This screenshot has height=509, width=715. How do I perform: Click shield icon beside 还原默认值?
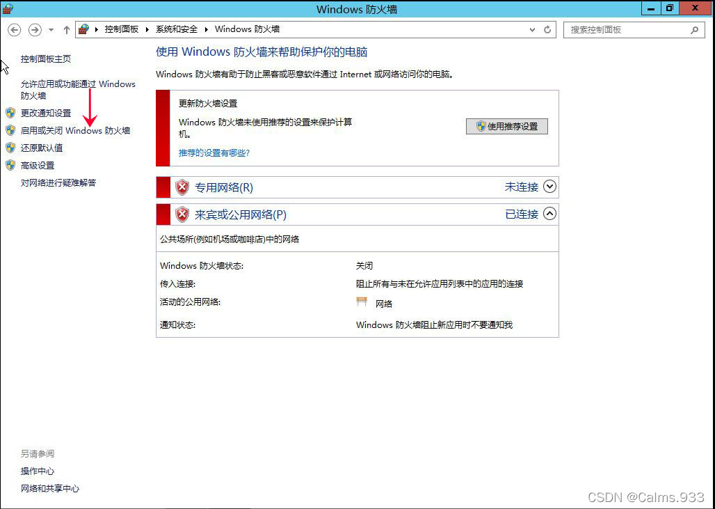(10, 148)
